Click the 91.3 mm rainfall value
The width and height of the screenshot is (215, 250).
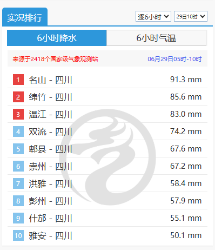tap(186, 80)
